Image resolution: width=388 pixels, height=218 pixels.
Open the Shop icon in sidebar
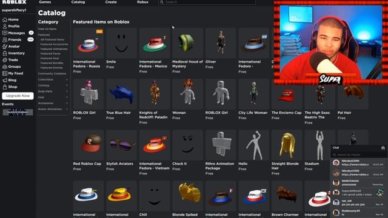tap(5, 87)
